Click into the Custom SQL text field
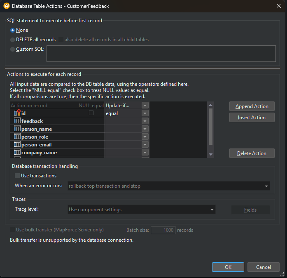The width and height of the screenshot is (287, 278). pyautogui.click(x=161, y=54)
